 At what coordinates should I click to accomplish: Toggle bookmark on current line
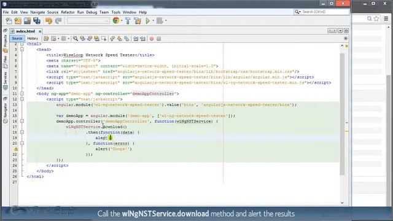pyautogui.click(x=126, y=39)
